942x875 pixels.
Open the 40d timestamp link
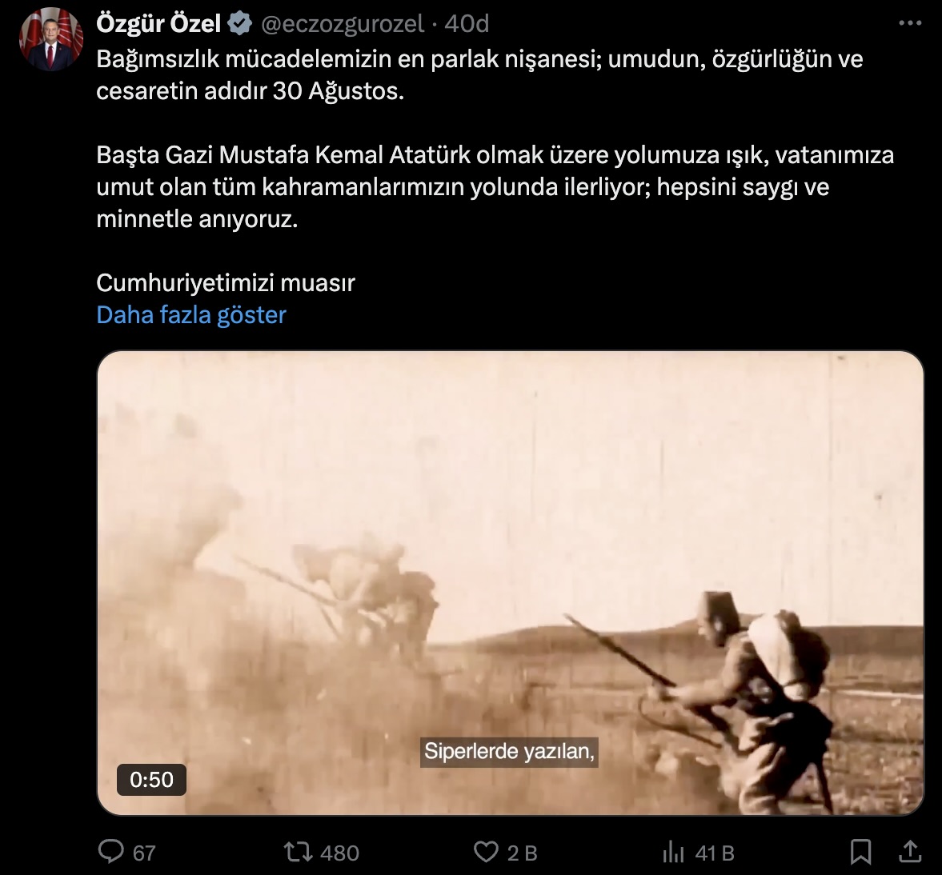[x=467, y=24]
